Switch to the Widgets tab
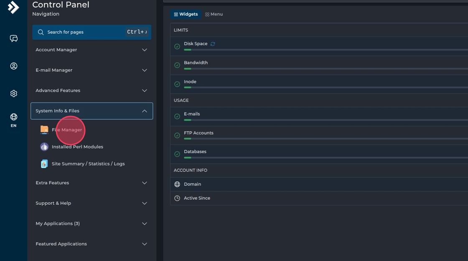Screen dimensions: 468x261 click(186, 14)
